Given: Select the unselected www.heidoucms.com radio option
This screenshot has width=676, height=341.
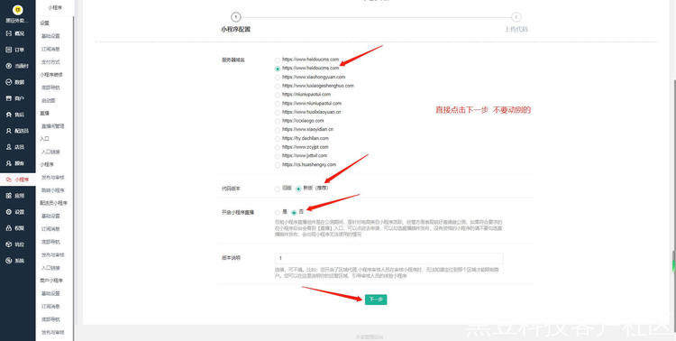Looking at the screenshot, I should point(278,60).
